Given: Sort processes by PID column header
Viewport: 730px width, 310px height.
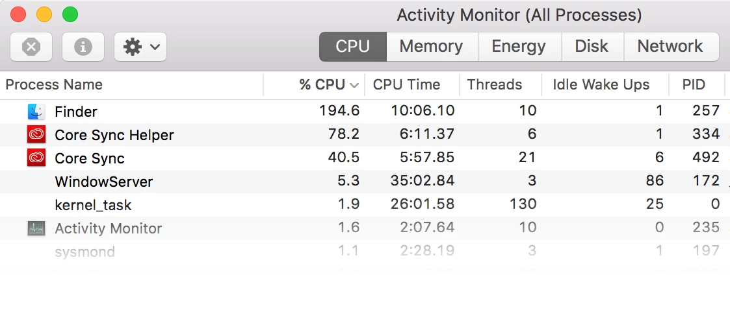Looking at the screenshot, I should click(694, 85).
